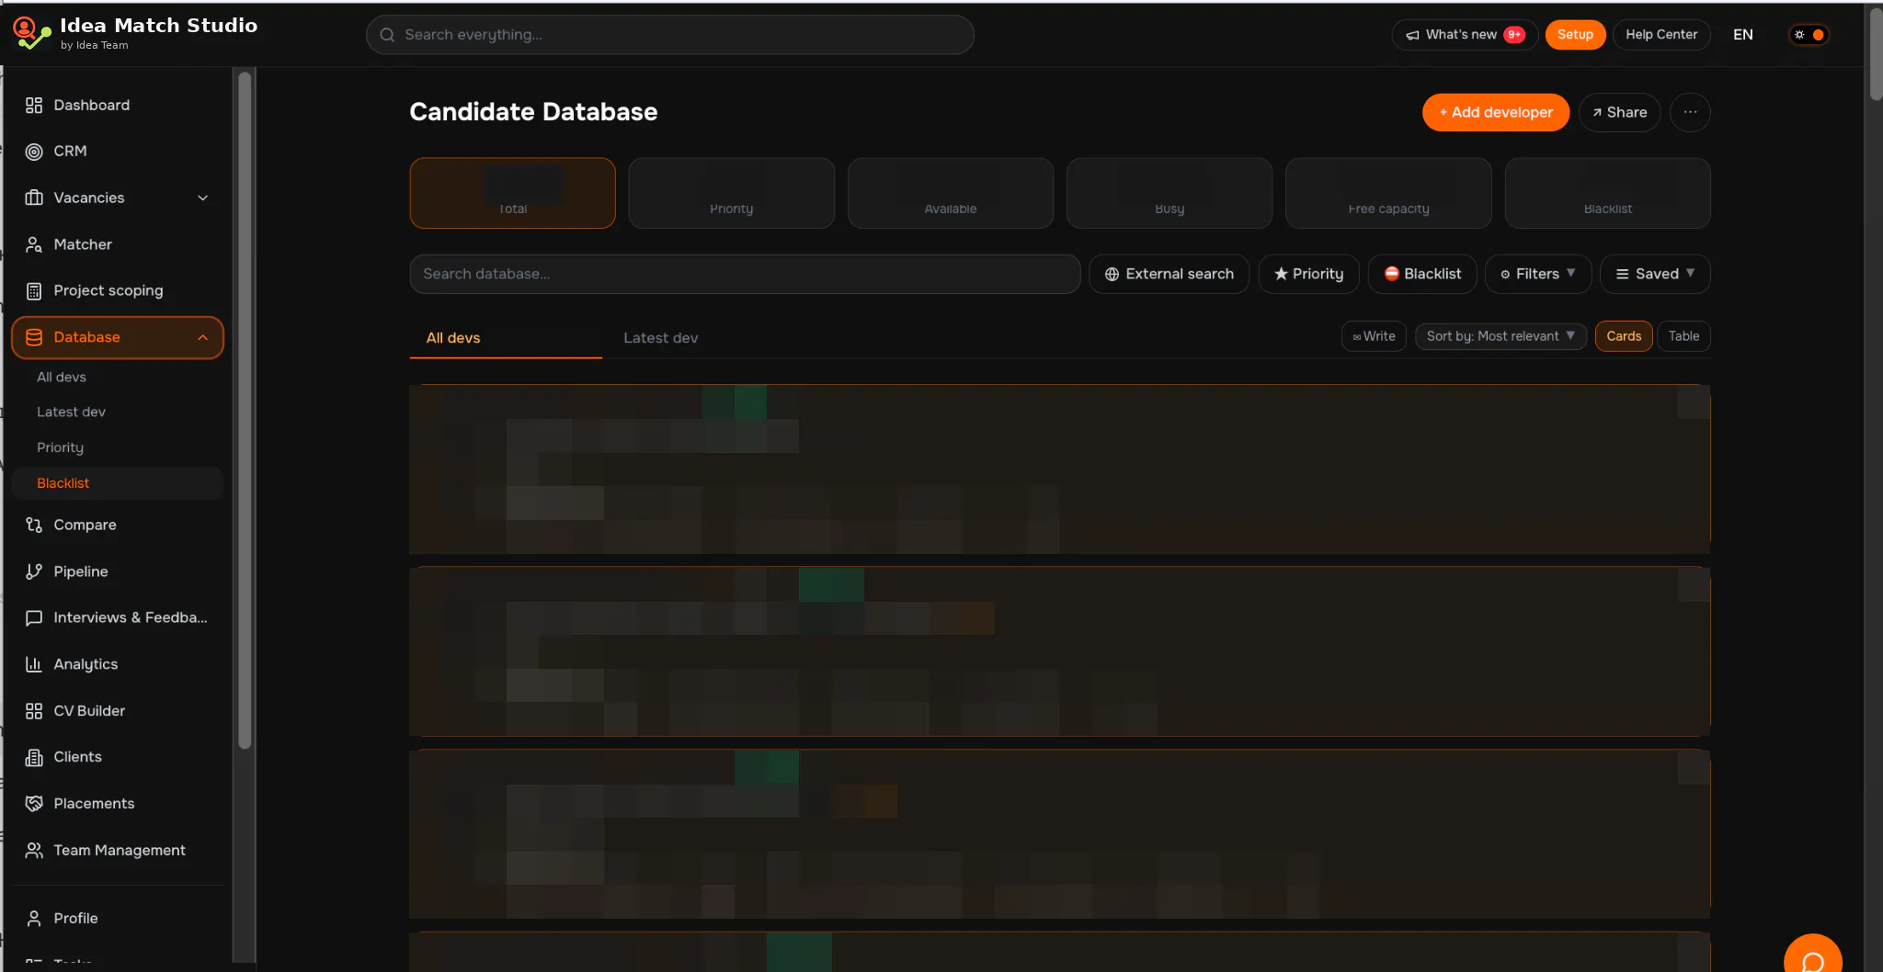Click the Profile user icon
Viewport: 1883px width, 972px height.
click(x=34, y=918)
